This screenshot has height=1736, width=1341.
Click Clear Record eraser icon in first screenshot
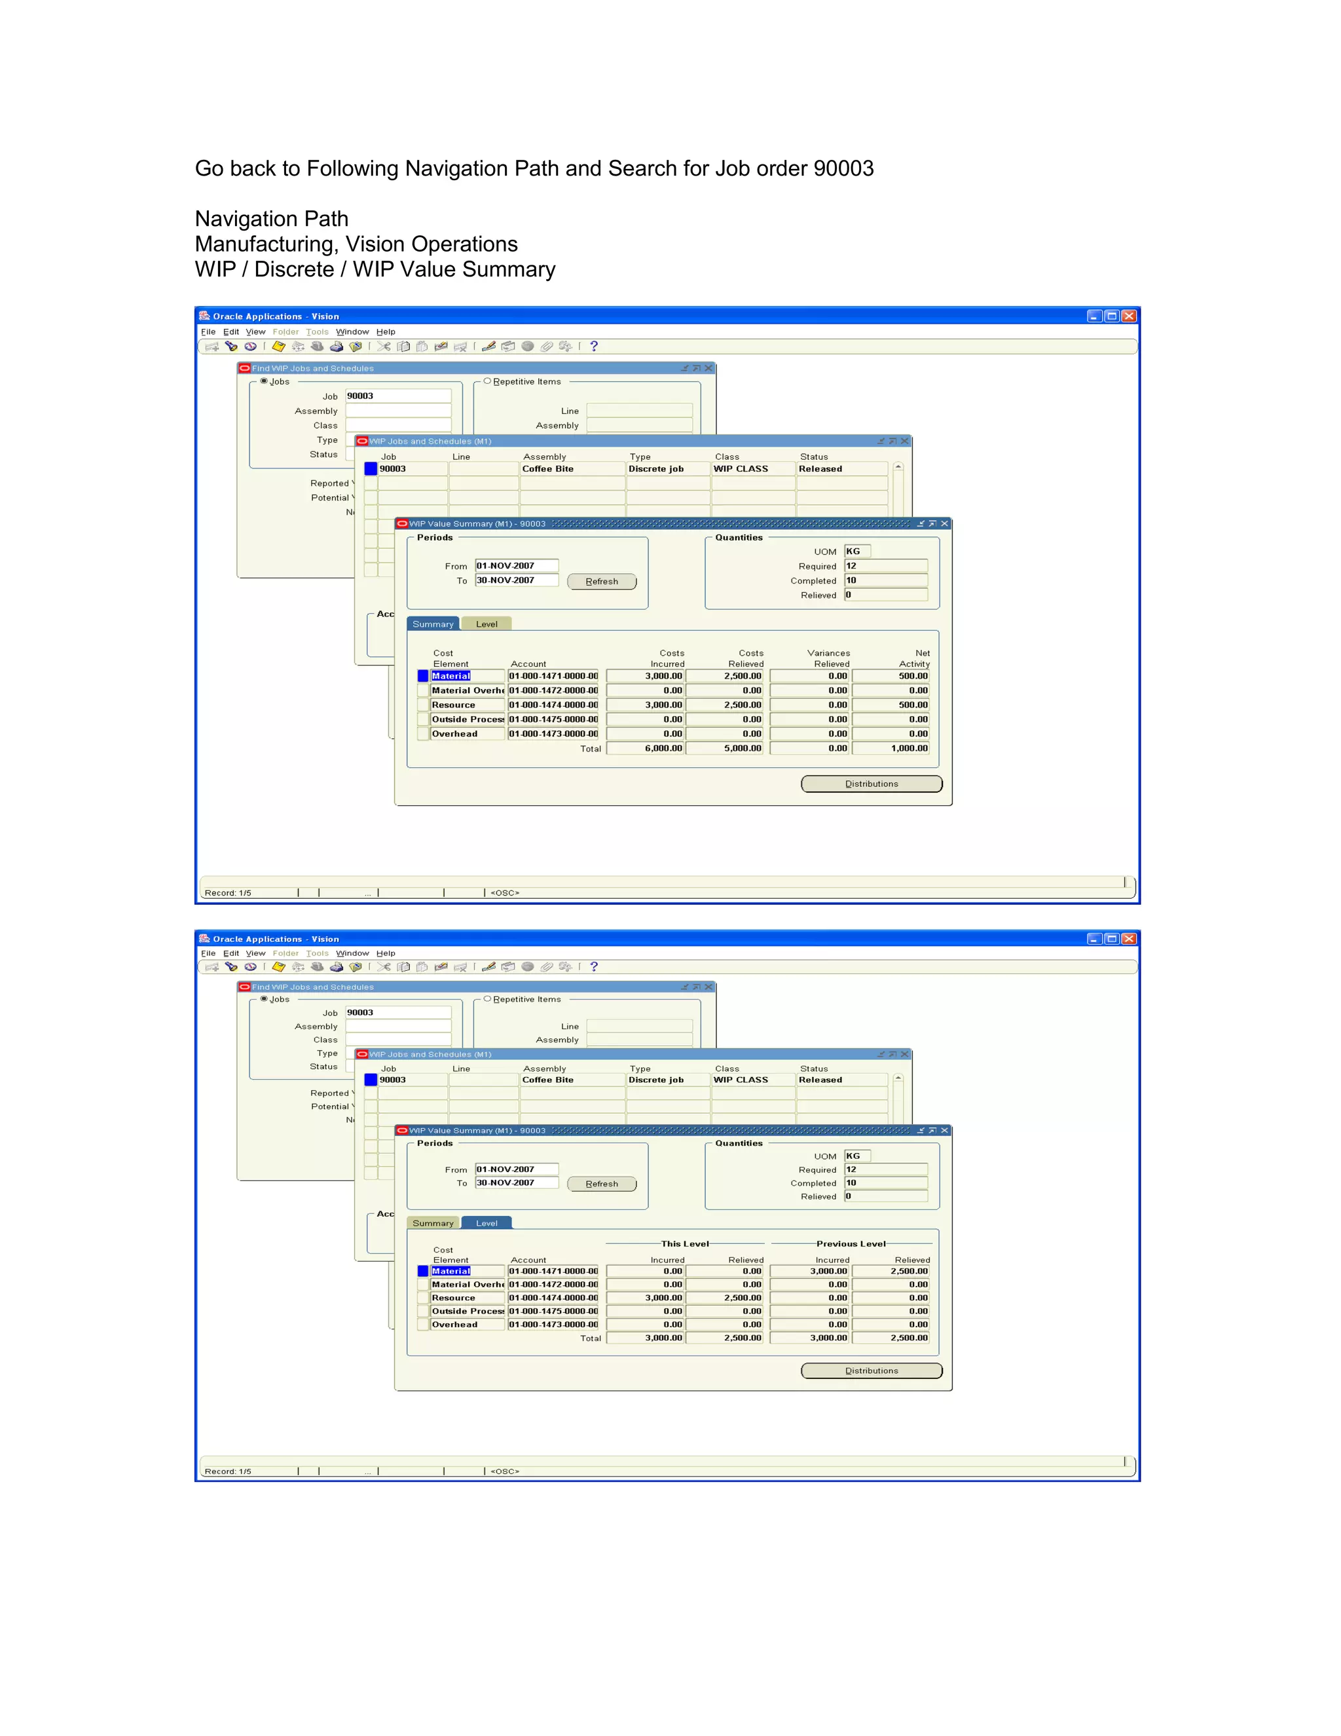pos(441,347)
